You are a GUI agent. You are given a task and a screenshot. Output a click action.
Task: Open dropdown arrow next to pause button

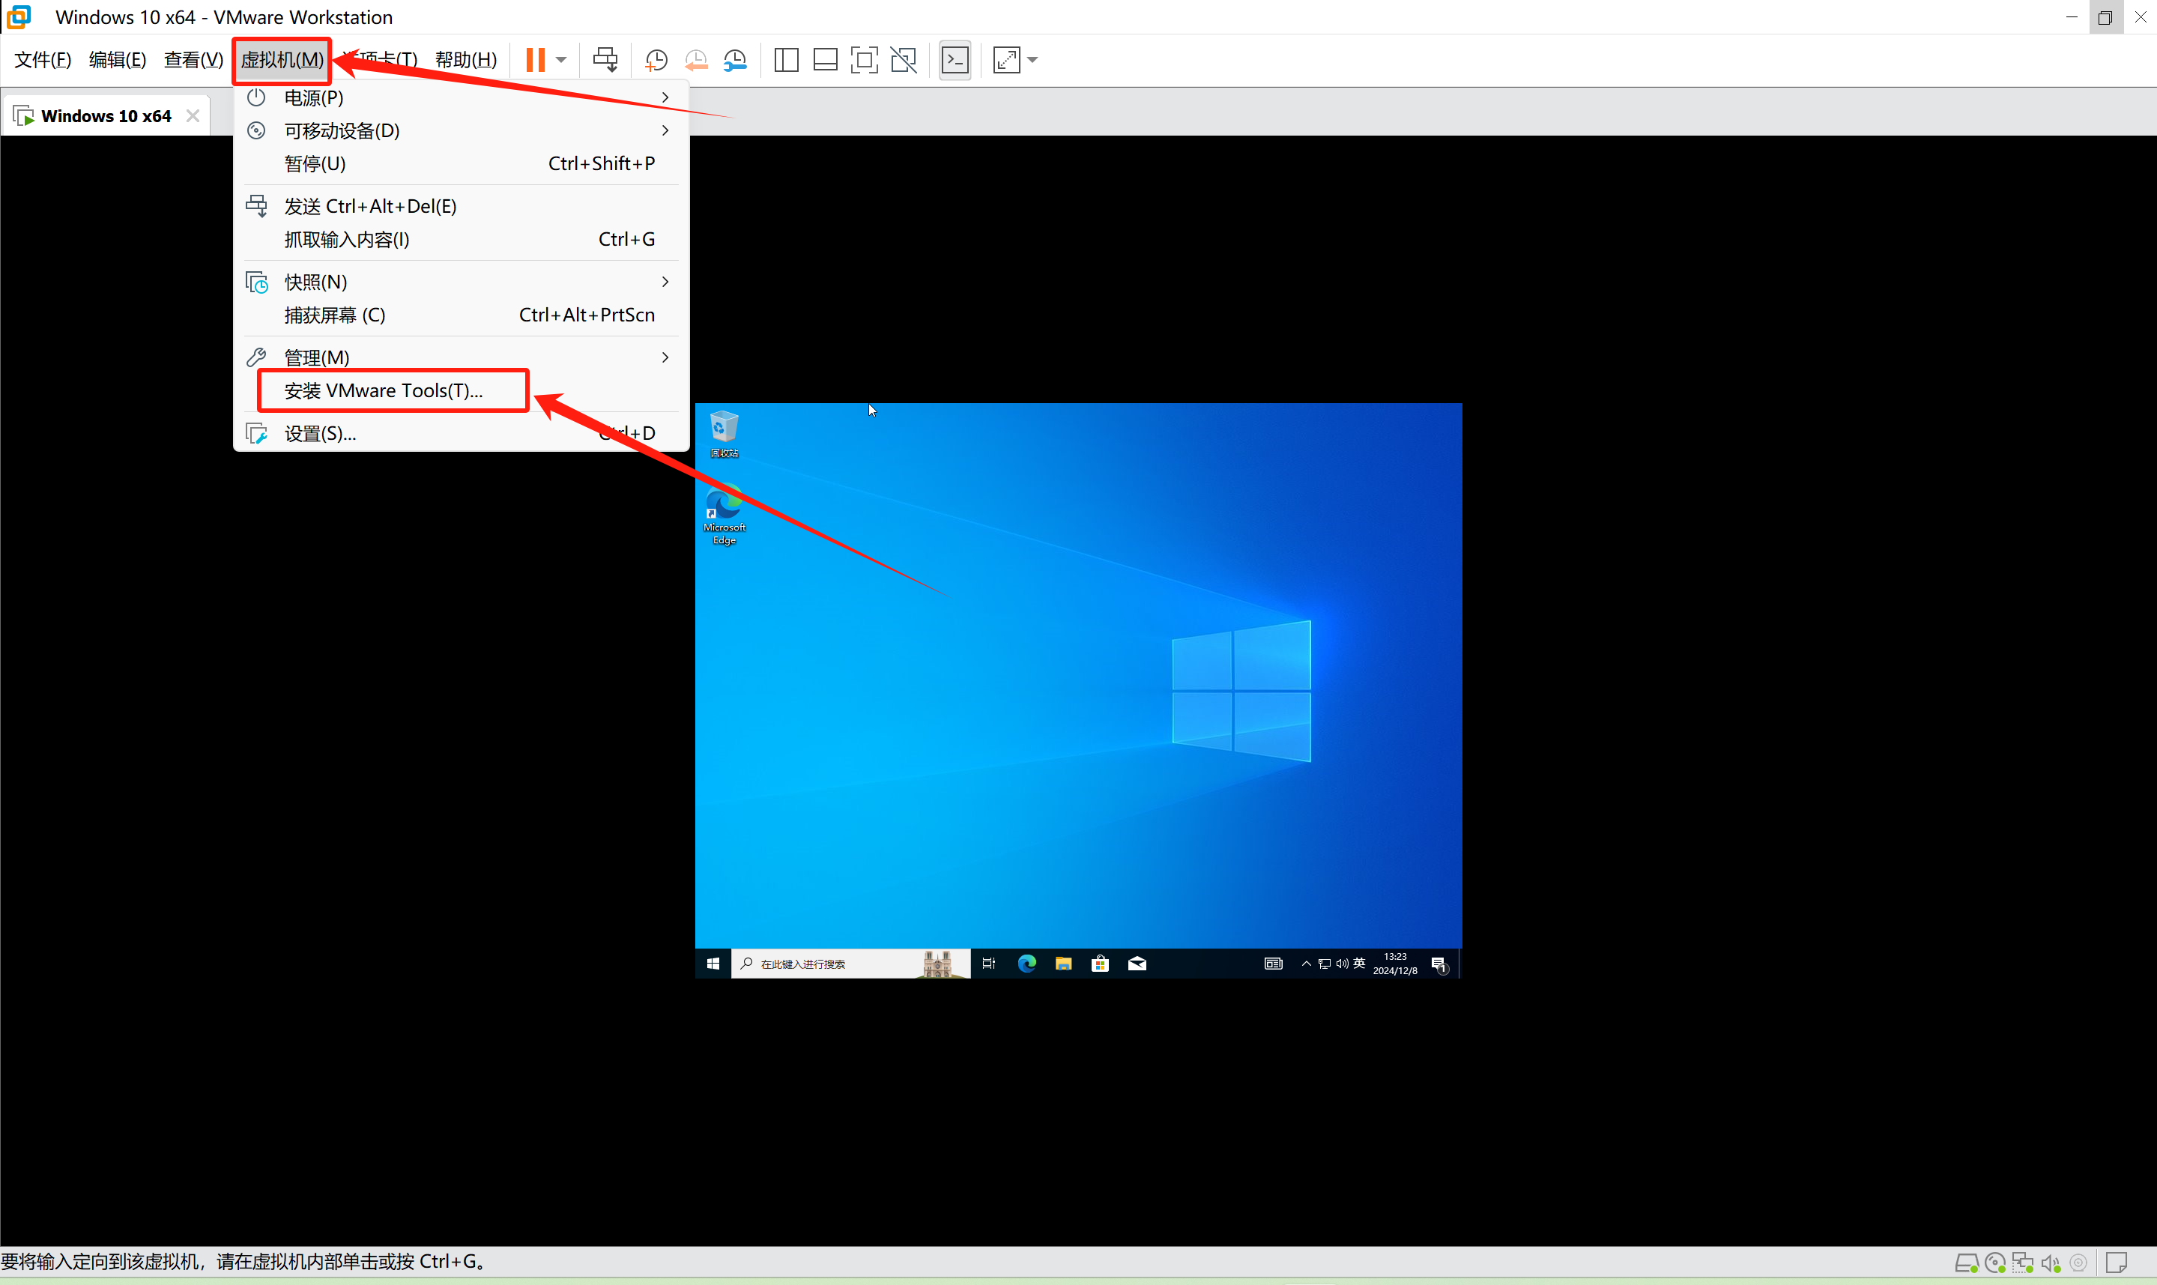click(561, 60)
